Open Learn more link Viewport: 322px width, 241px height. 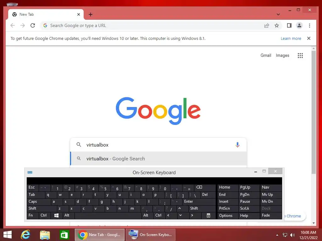[x=291, y=38]
